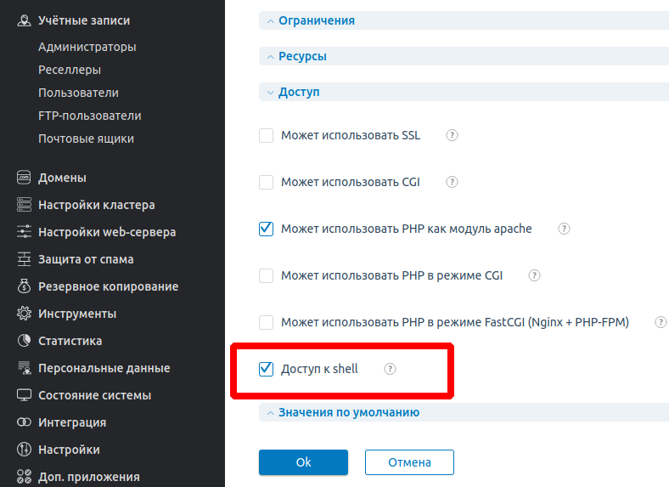The height and width of the screenshot is (487, 669).
Task: Open help tooltip for Может использовать SSL
Action: [453, 135]
